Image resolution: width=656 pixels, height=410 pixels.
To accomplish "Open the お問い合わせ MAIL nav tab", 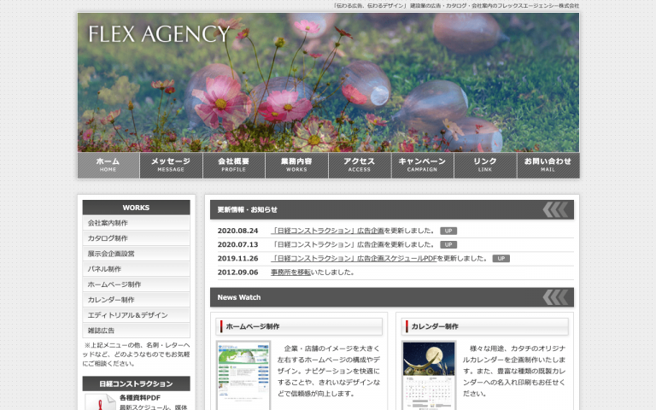I will (x=548, y=165).
